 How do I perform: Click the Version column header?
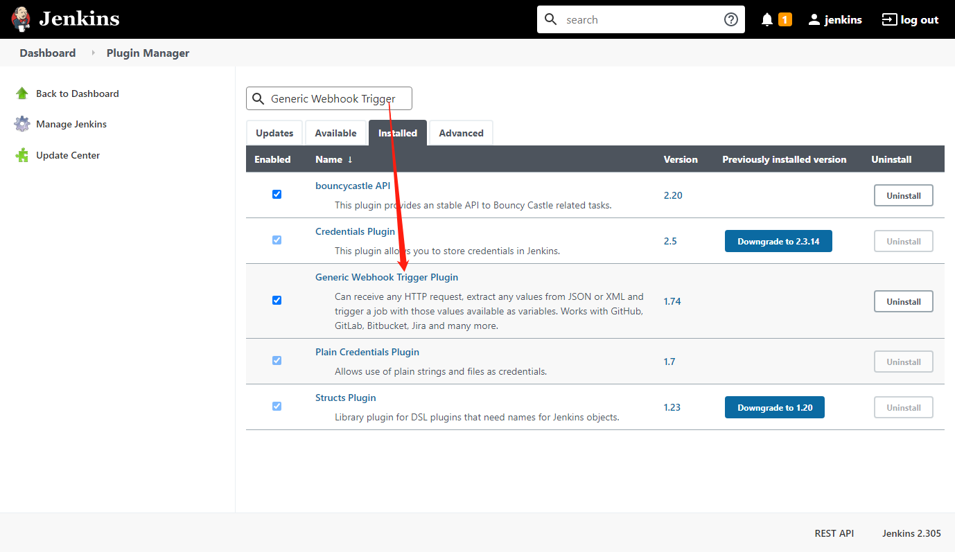pyautogui.click(x=681, y=159)
